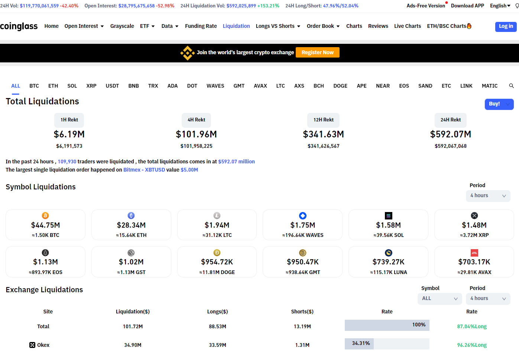Image resolution: width=519 pixels, height=355 pixels.
Task: Select the BTC coin tab
Action: 34,86
